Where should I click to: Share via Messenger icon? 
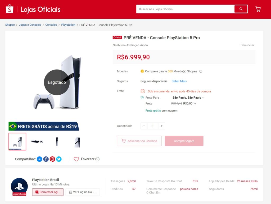[x=39, y=159]
